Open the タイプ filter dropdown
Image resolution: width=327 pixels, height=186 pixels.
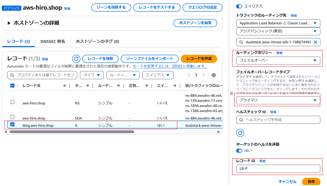(92, 75)
